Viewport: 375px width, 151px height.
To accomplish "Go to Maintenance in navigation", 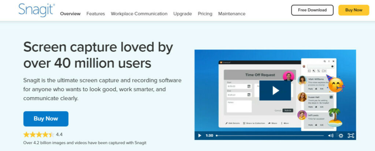I will coord(232,14).
